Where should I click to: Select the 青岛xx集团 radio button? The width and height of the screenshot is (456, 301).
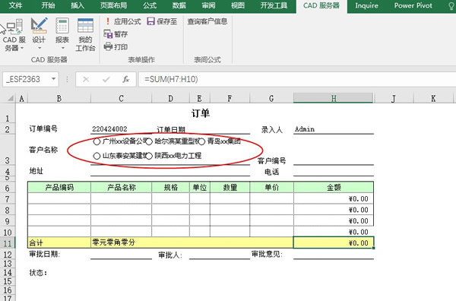pos(201,141)
